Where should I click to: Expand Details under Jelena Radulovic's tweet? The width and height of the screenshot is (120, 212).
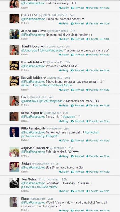tap(25, 39)
